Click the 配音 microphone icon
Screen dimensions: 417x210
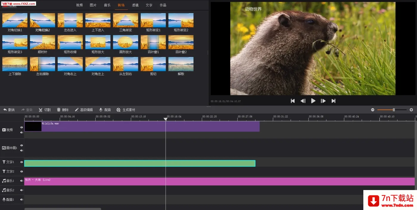point(101,110)
